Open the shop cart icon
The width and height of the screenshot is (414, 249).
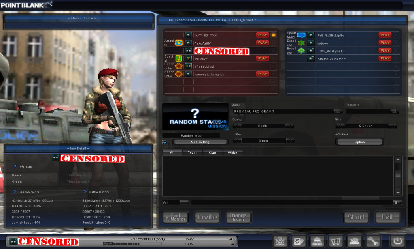(335, 241)
